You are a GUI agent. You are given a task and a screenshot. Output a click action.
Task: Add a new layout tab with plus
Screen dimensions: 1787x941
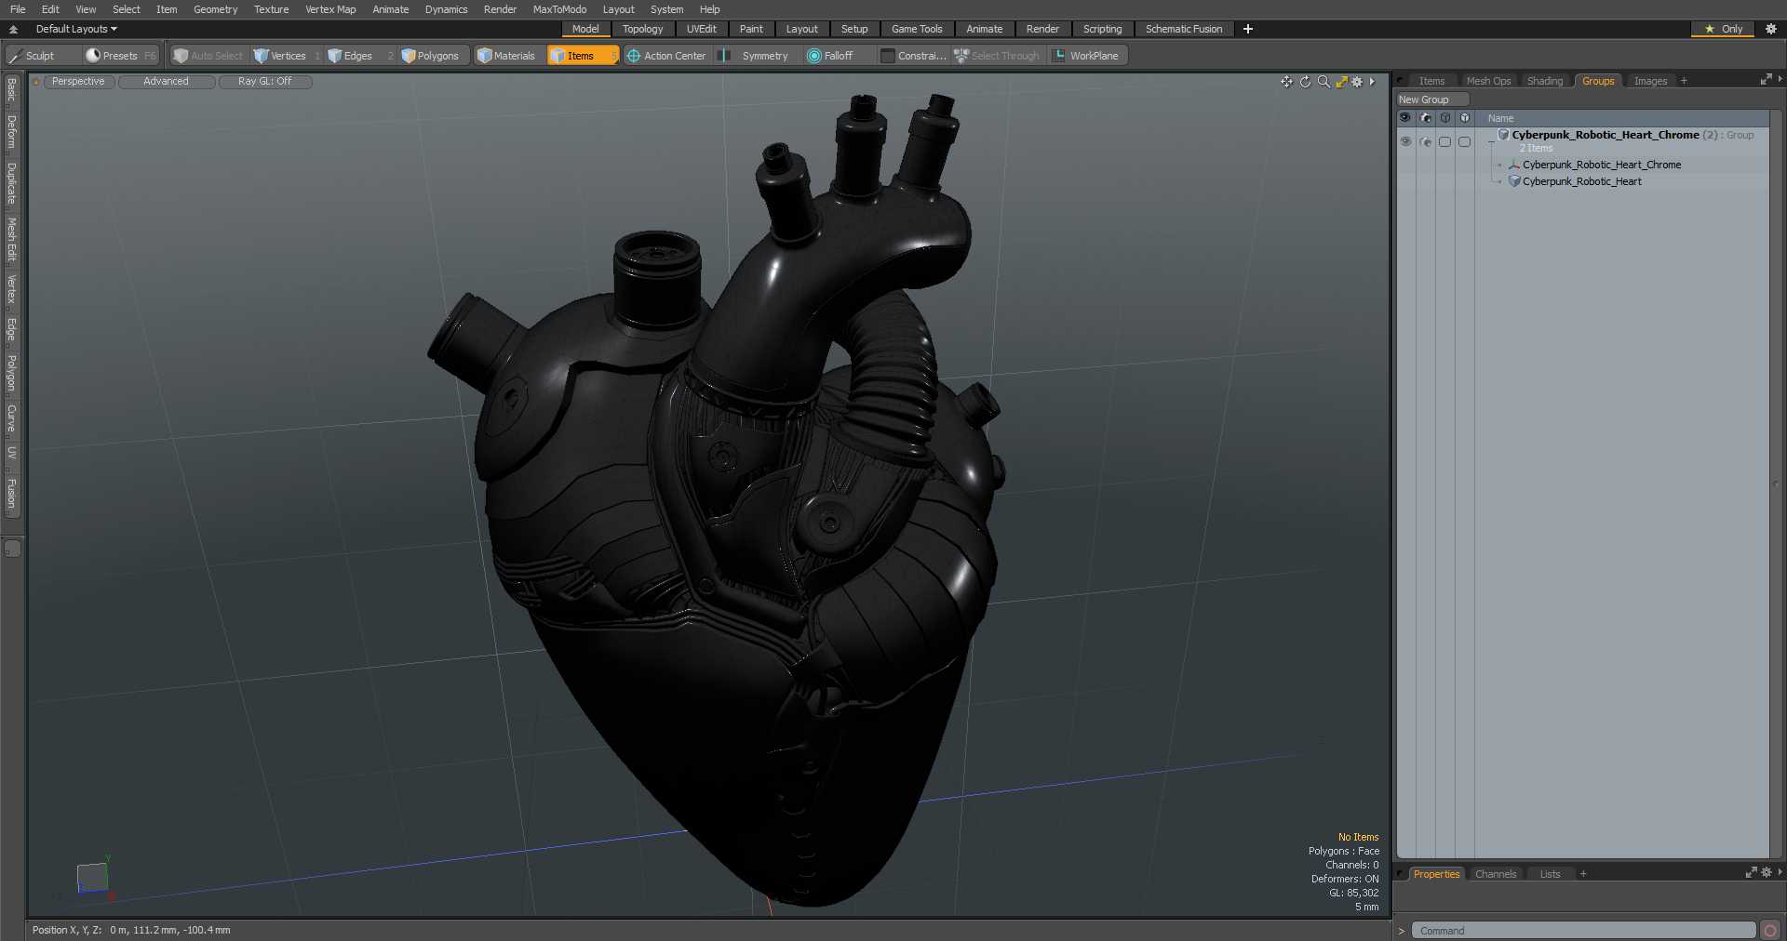tap(1247, 29)
